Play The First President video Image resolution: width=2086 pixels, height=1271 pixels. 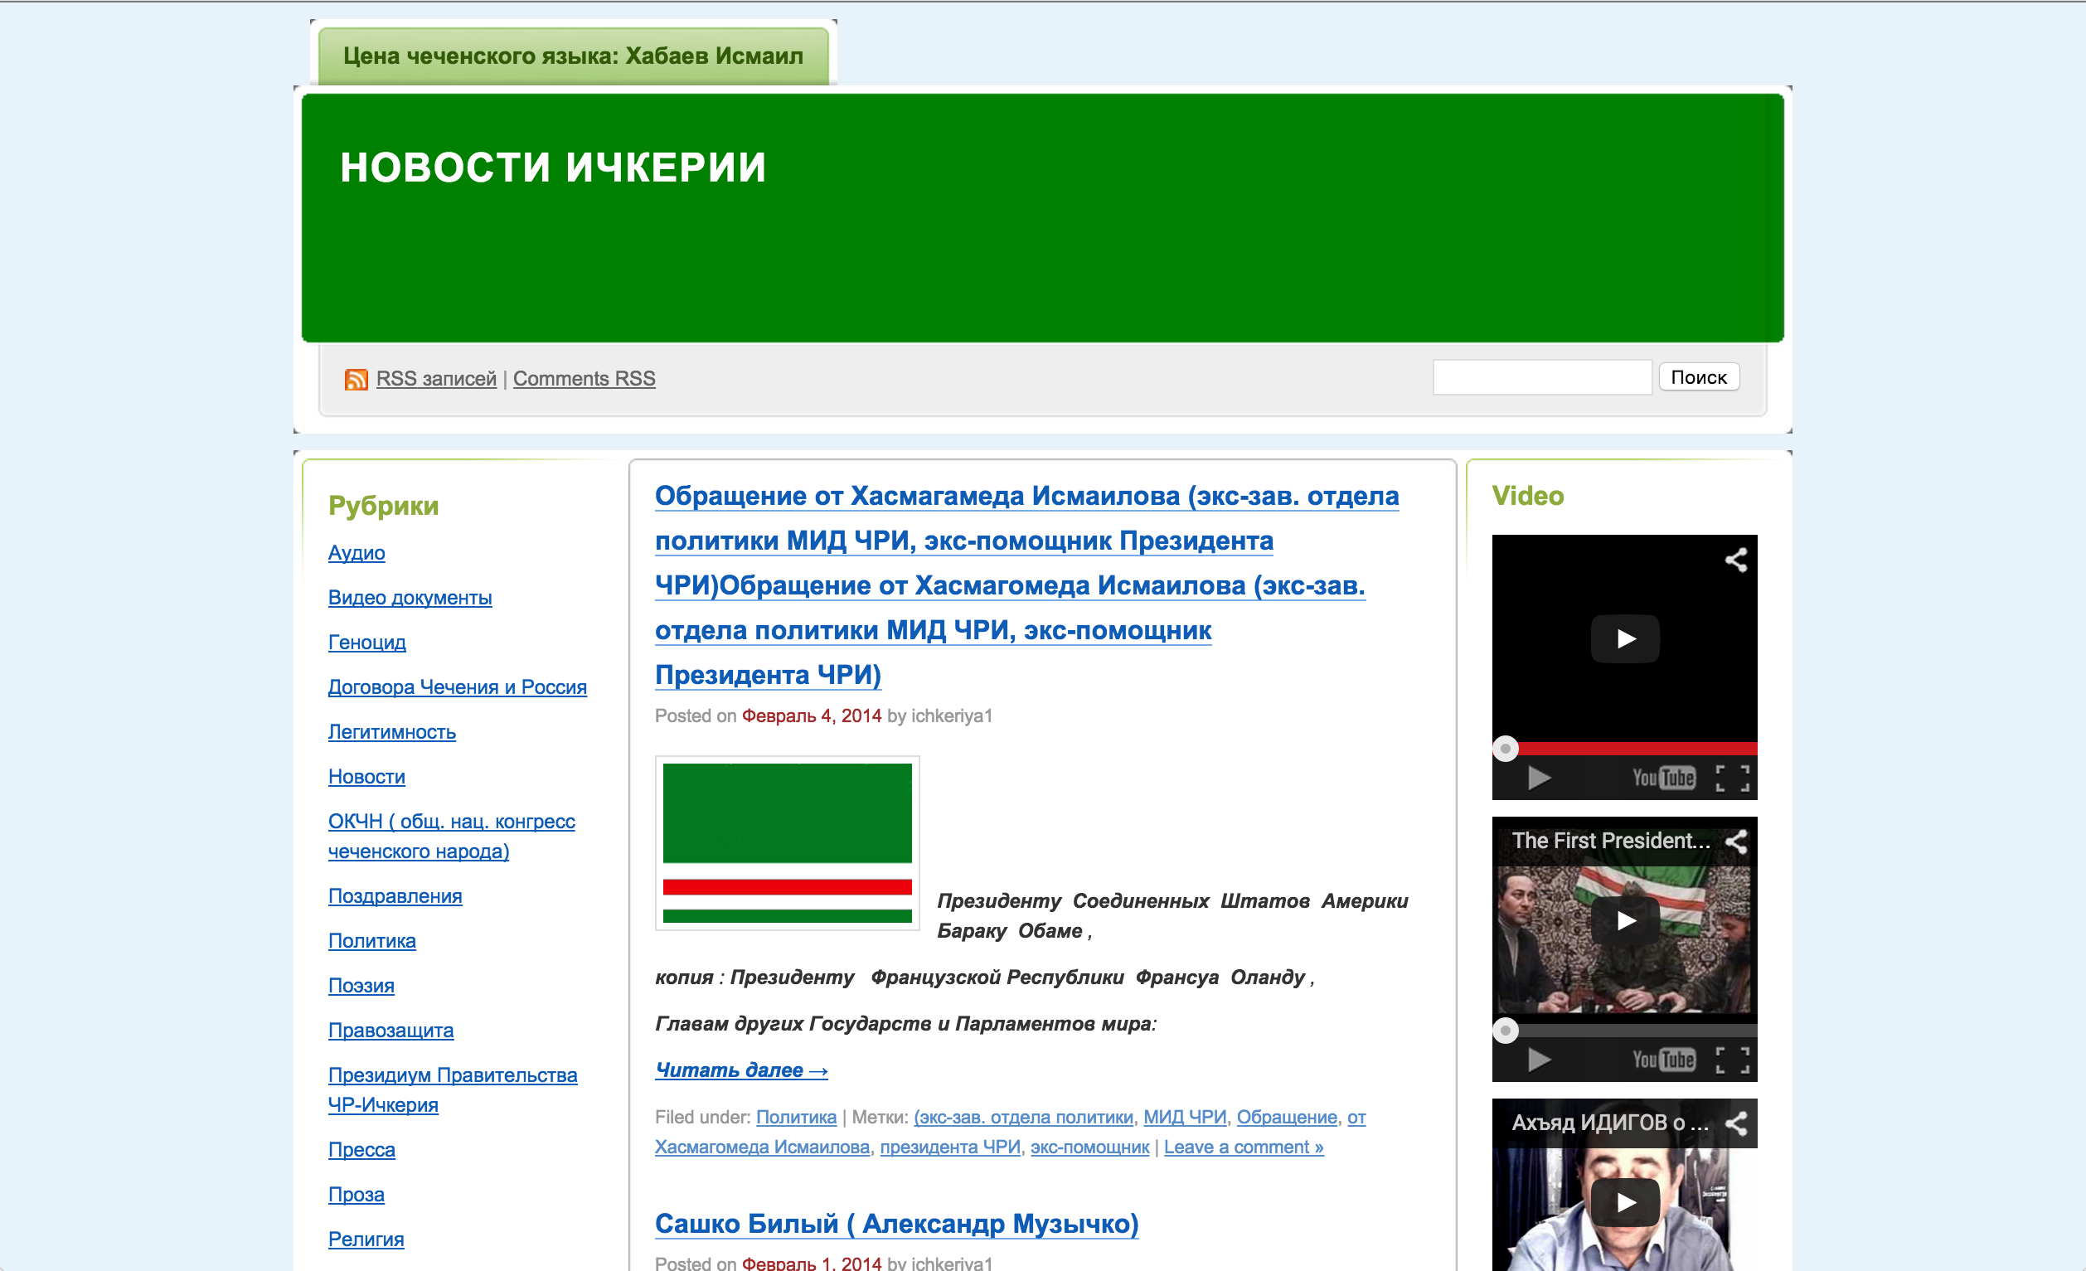click(1623, 920)
